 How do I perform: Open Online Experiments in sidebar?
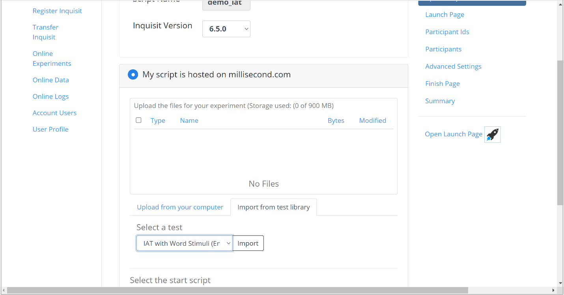tap(52, 59)
